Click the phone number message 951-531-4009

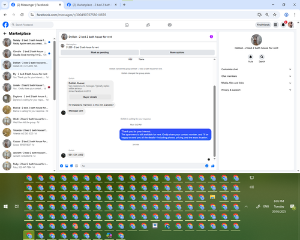tap(76, 155)
